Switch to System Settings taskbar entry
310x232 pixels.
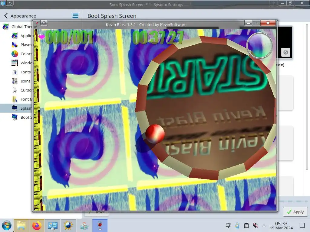53,225
